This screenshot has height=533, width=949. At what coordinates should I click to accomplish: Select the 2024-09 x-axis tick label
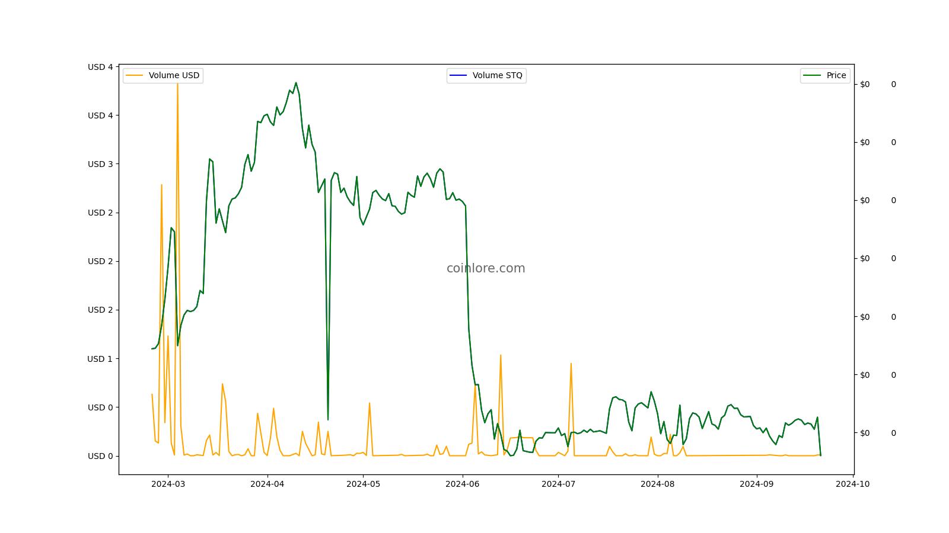756,484
